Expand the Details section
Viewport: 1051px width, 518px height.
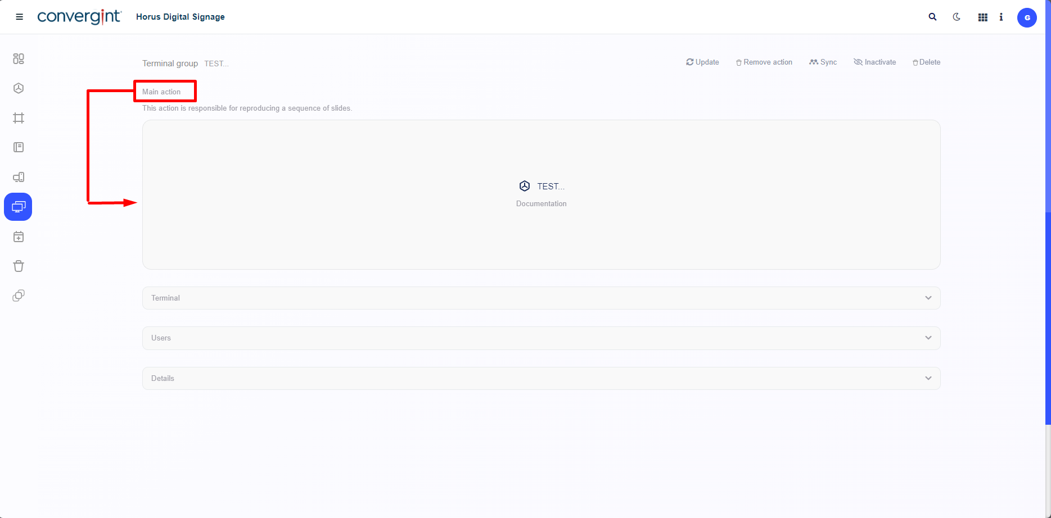[x=541, y=379]
